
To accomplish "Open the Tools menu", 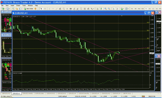I will pos(24,5).
